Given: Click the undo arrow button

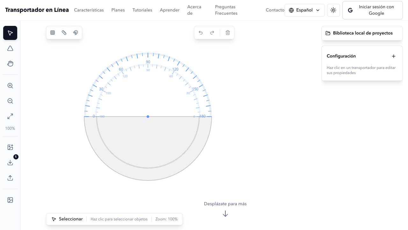Looking at the screenshot, I should (201, 33).
